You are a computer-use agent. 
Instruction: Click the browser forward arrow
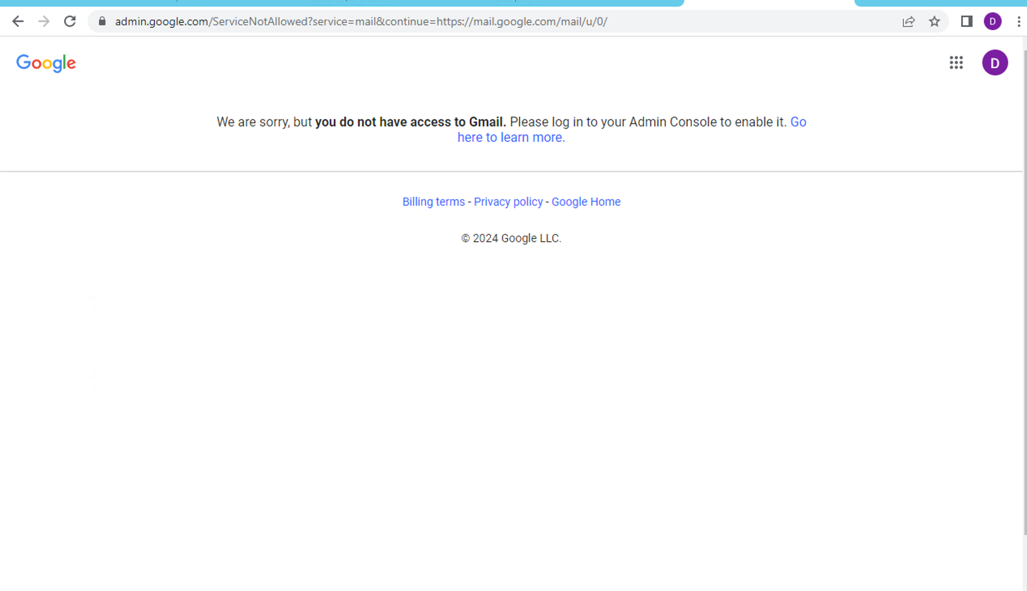(x=44, y=21)
